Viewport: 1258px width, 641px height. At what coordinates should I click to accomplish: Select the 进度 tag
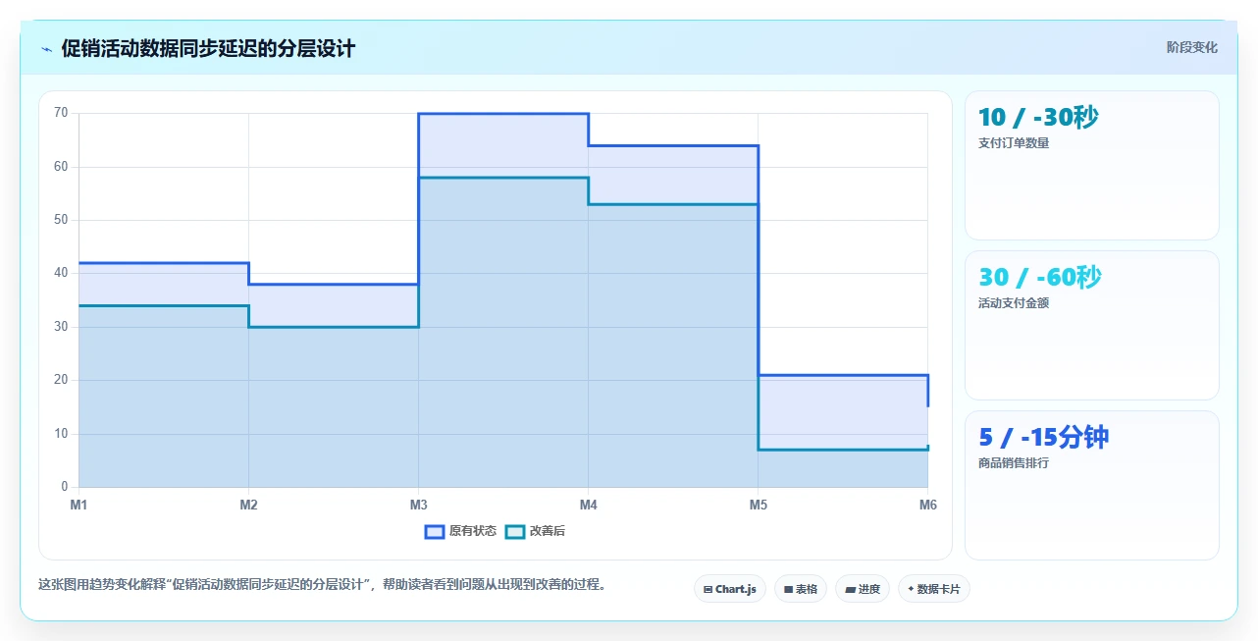(x=863, y=589)
